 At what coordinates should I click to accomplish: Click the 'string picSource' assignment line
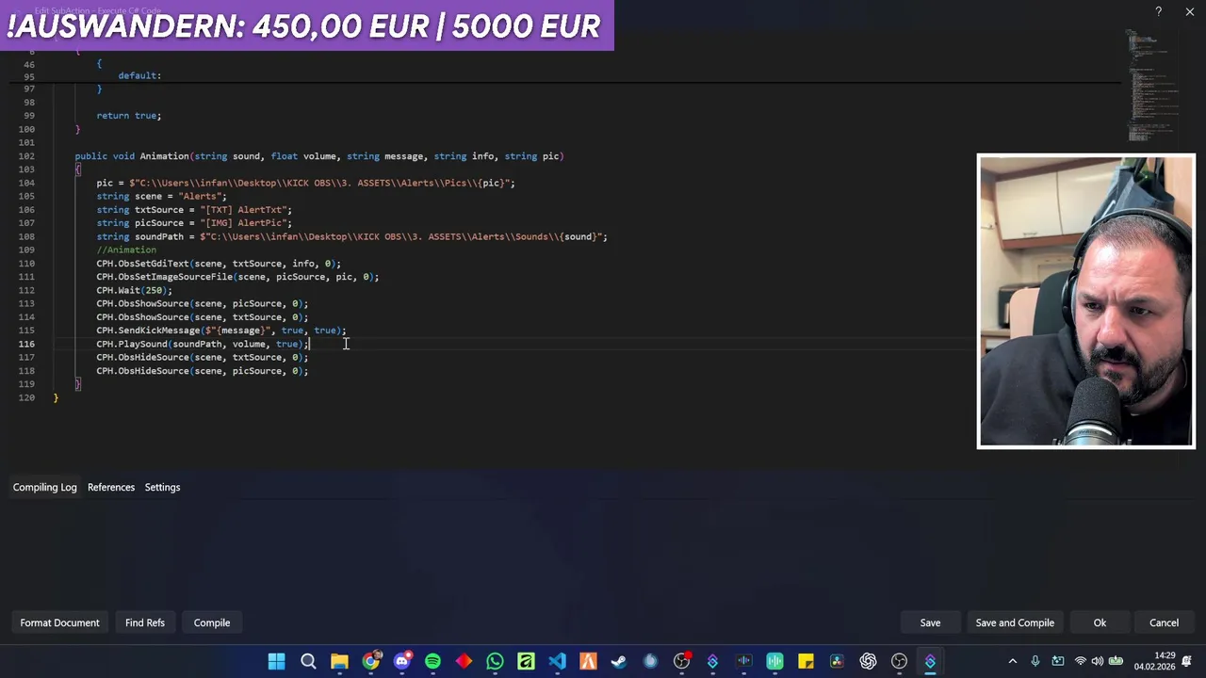[x=194, y=223]
